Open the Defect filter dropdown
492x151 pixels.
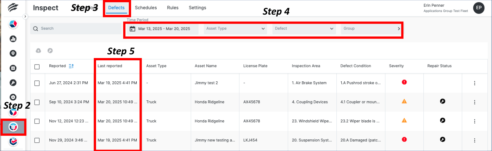click(304, 28)
